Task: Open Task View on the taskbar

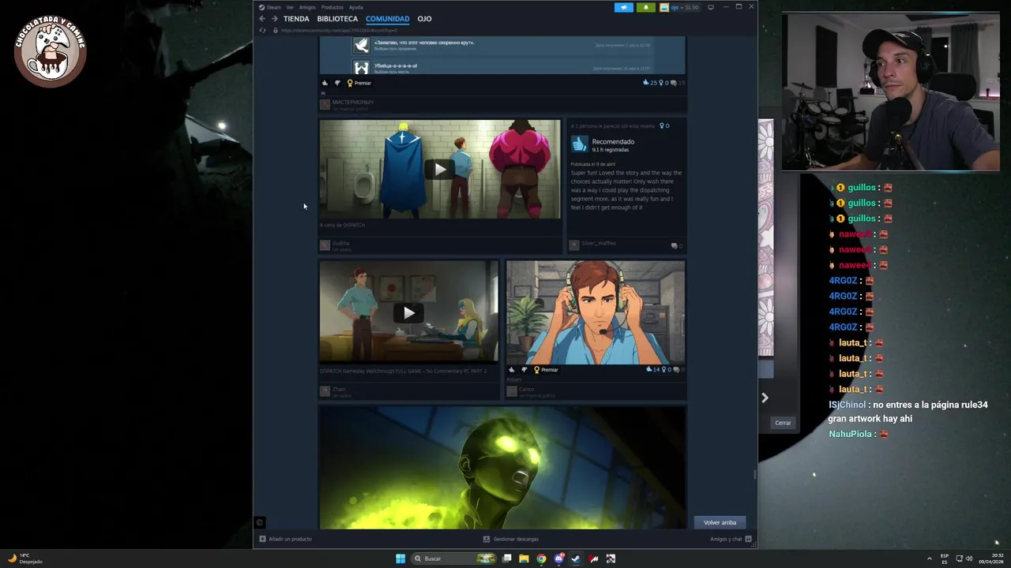Action: (x=507, y=559)
